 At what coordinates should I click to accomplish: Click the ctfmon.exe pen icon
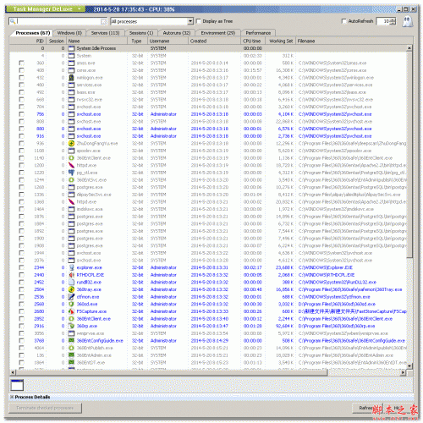[72, 297]
